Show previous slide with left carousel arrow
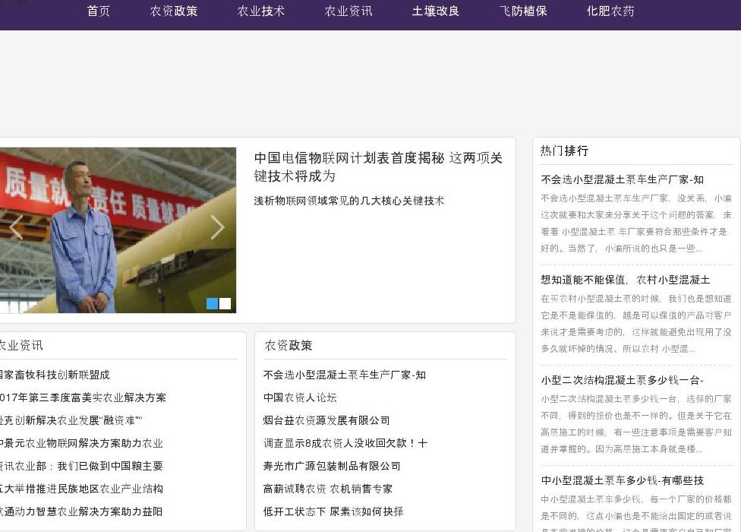This screenshot has width=741, height=532. click(x=16, y=227)
